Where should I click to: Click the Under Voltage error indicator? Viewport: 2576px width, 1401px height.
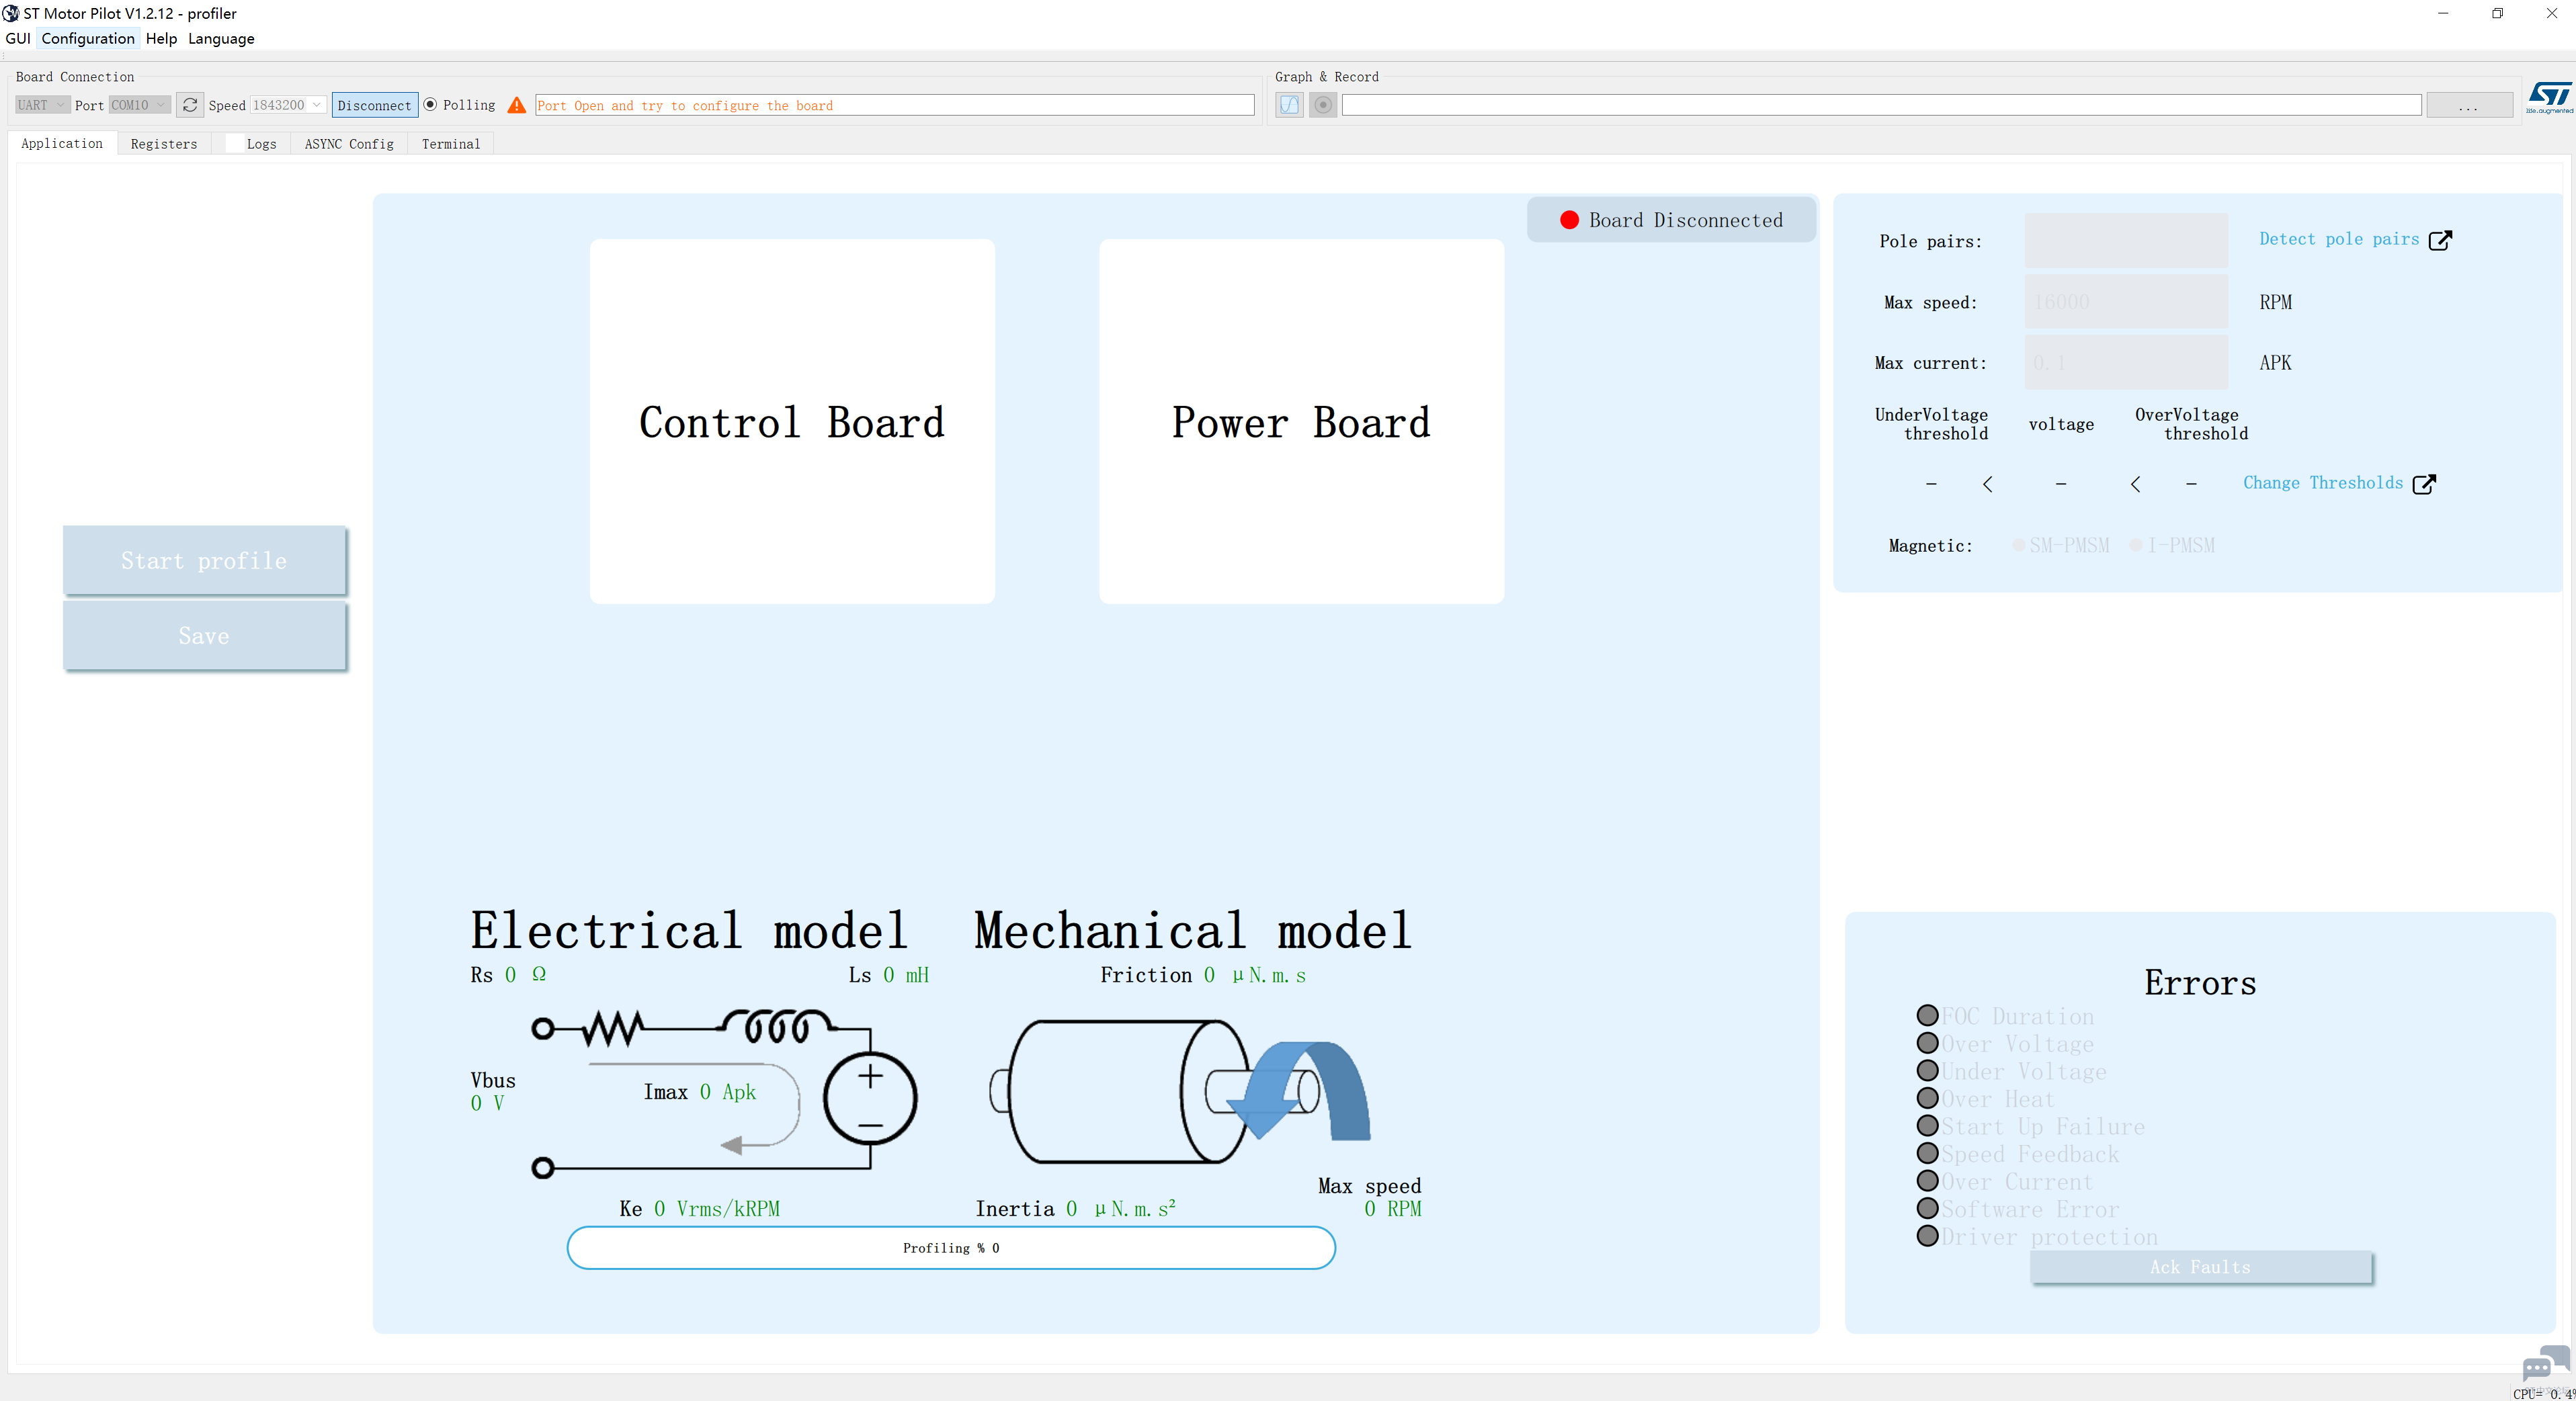[x=1927, y=1070]
